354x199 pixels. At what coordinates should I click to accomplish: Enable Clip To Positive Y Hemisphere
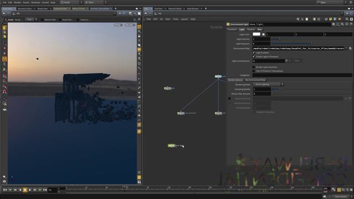pyautogui.click(x=254, y=71)
